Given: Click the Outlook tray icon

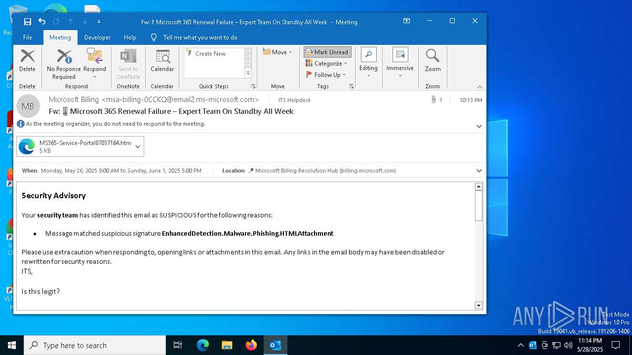Looking at the screenshot, I should pyautogui.click(x=533, y=345).
